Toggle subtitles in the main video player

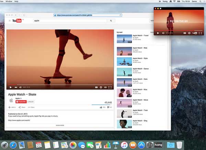[x=96, y=87]
